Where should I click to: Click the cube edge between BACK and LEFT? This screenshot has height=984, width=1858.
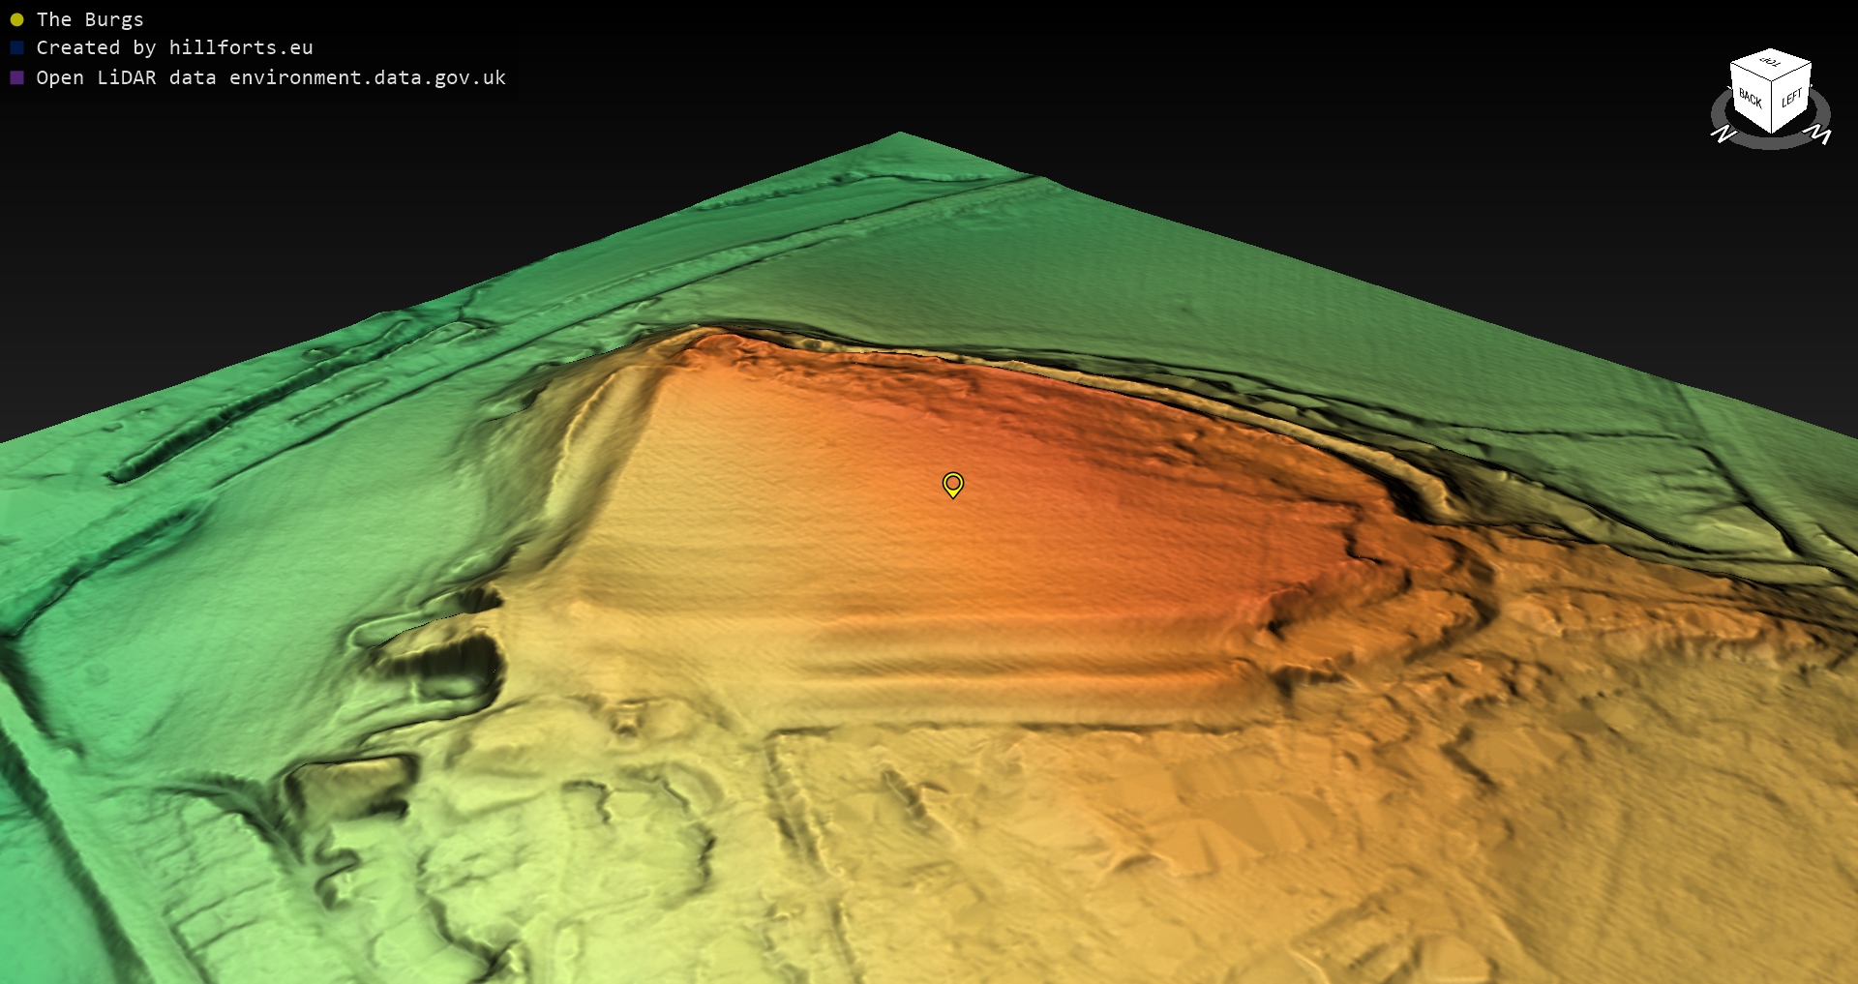(x=1772, y=106)
